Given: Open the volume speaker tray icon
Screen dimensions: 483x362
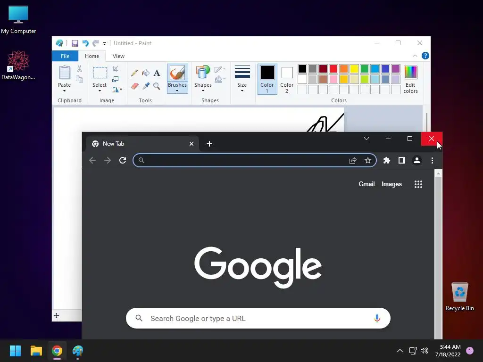Looking at the screenshot, I should (425, 351).
